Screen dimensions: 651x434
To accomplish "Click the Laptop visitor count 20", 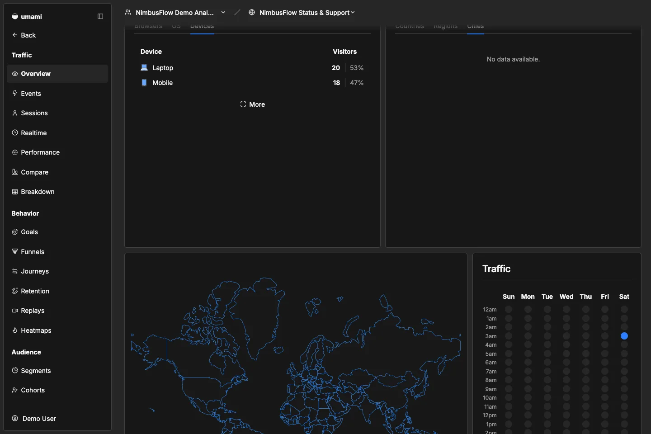I will pos(336,68).
